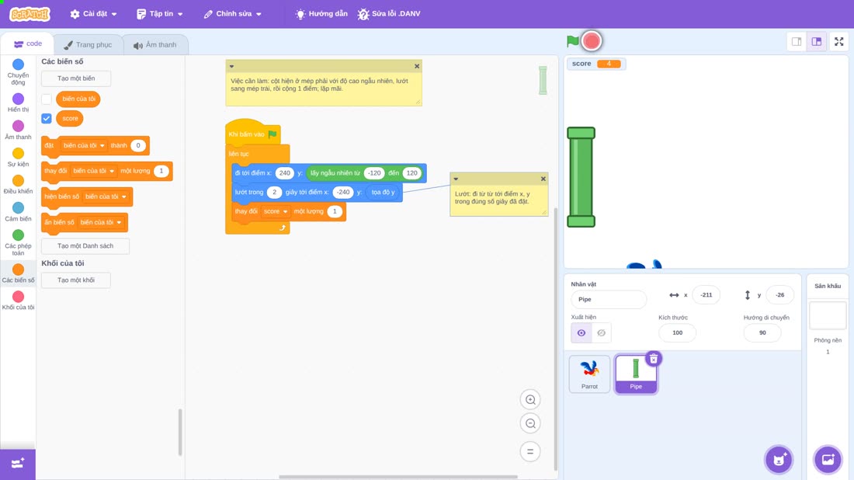Screen dimensions: 854x480
Task: Open the Hướng dẫn tutorials link
Action: (x=321, y=14)
